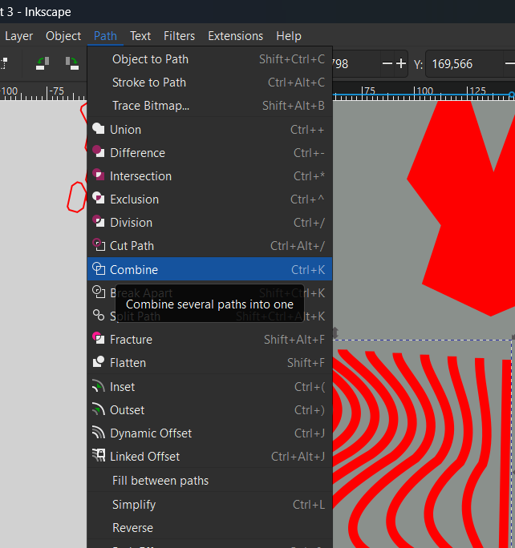Click the Shift+Alt+B shortcut text
The image size is (515, 548).
coord(294,106)
